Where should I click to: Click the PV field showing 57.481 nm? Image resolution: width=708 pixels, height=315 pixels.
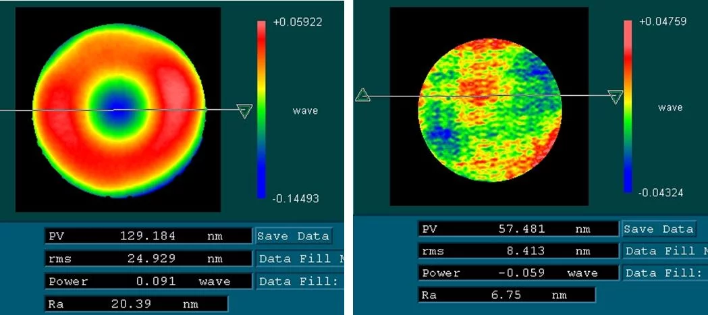pos(518,229)
